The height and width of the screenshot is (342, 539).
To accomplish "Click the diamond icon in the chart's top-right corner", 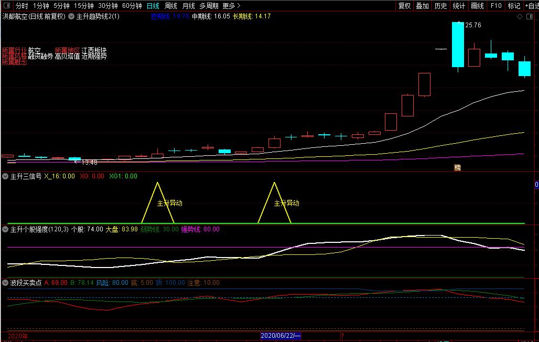I will coord(520,16).
